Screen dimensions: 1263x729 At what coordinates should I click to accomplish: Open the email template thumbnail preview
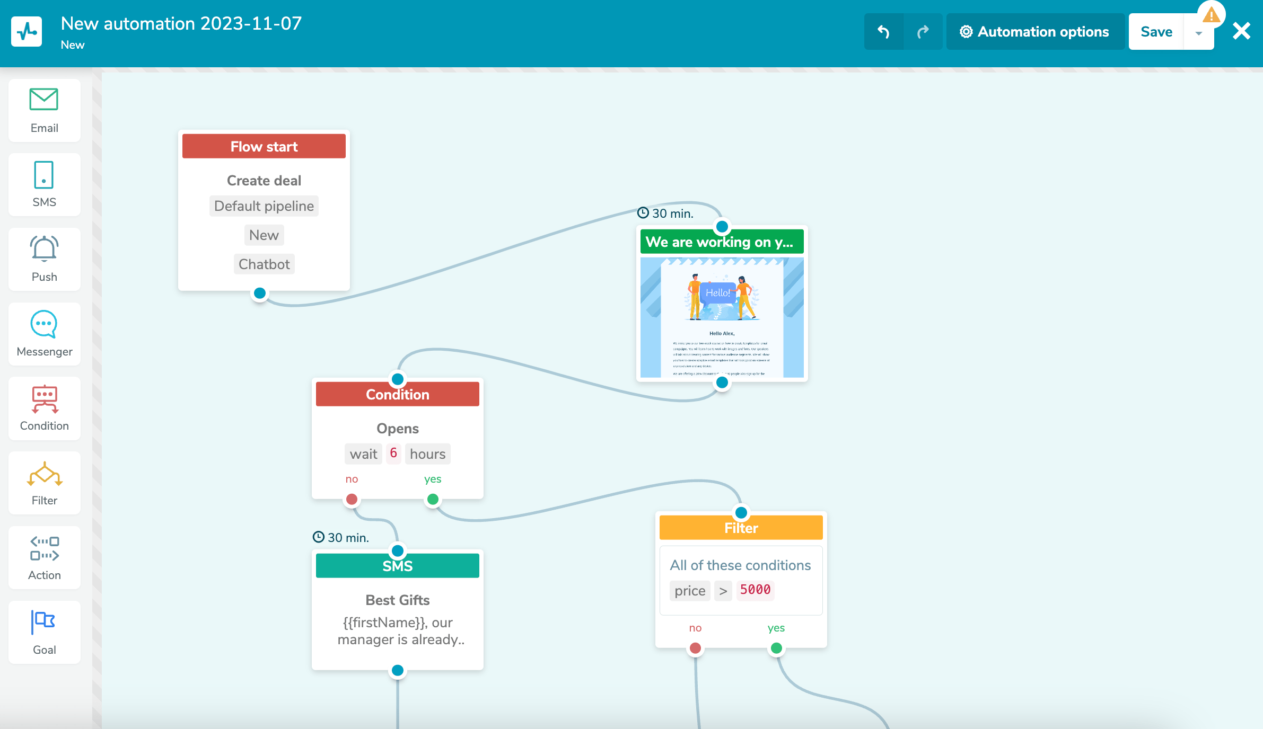coord(722,317)
